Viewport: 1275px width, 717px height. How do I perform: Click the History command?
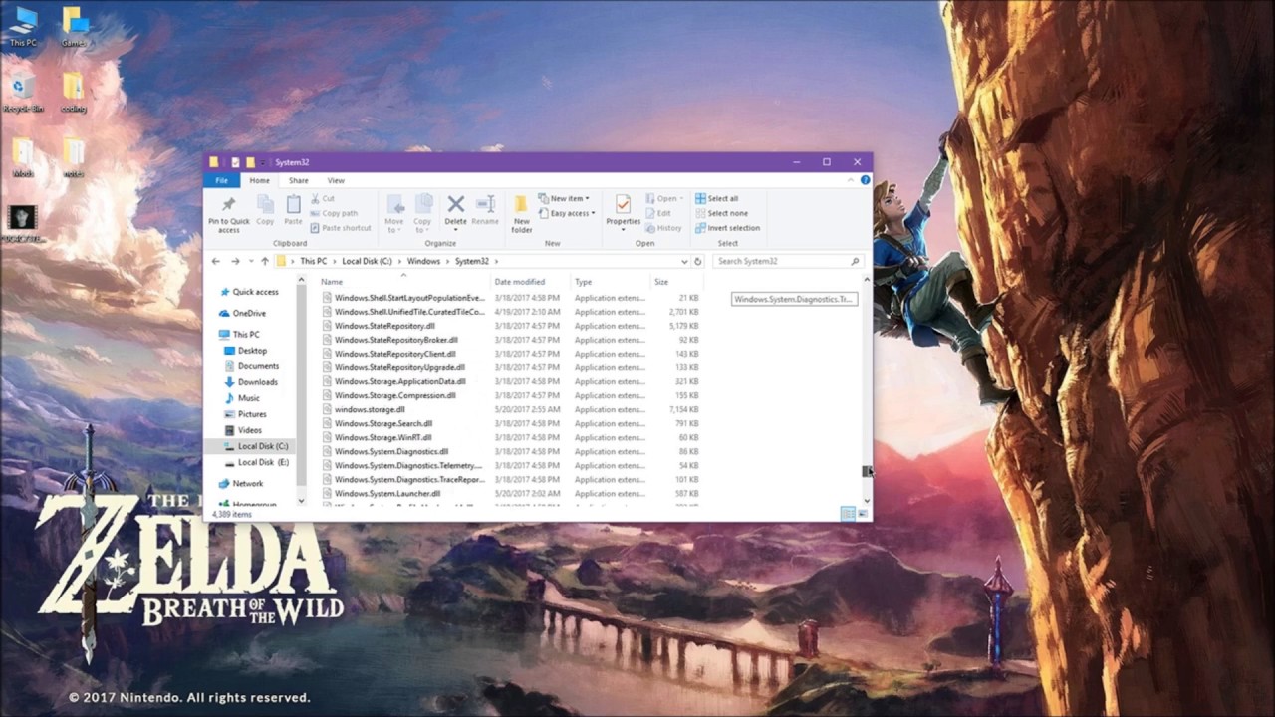coord(663,228)
